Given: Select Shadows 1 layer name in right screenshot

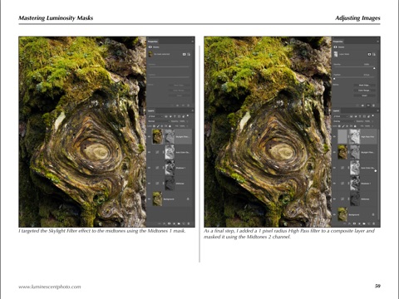Looking at the screenshot, I should pos(366,184).
